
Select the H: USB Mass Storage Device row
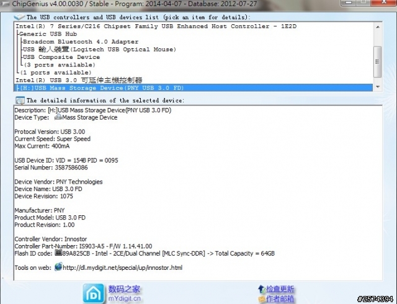coord(193,88)
